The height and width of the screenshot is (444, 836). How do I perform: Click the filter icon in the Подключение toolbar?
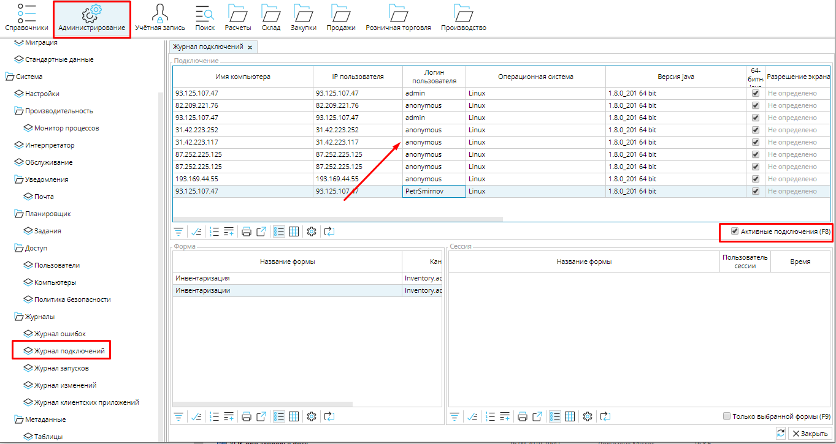coord(178,231)
